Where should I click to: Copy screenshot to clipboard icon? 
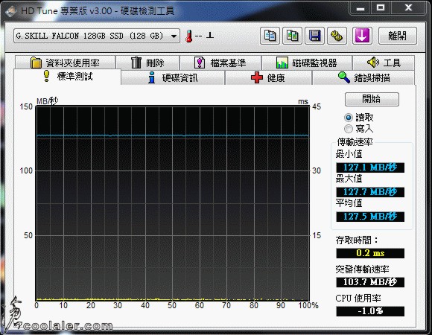pos(292,36)
